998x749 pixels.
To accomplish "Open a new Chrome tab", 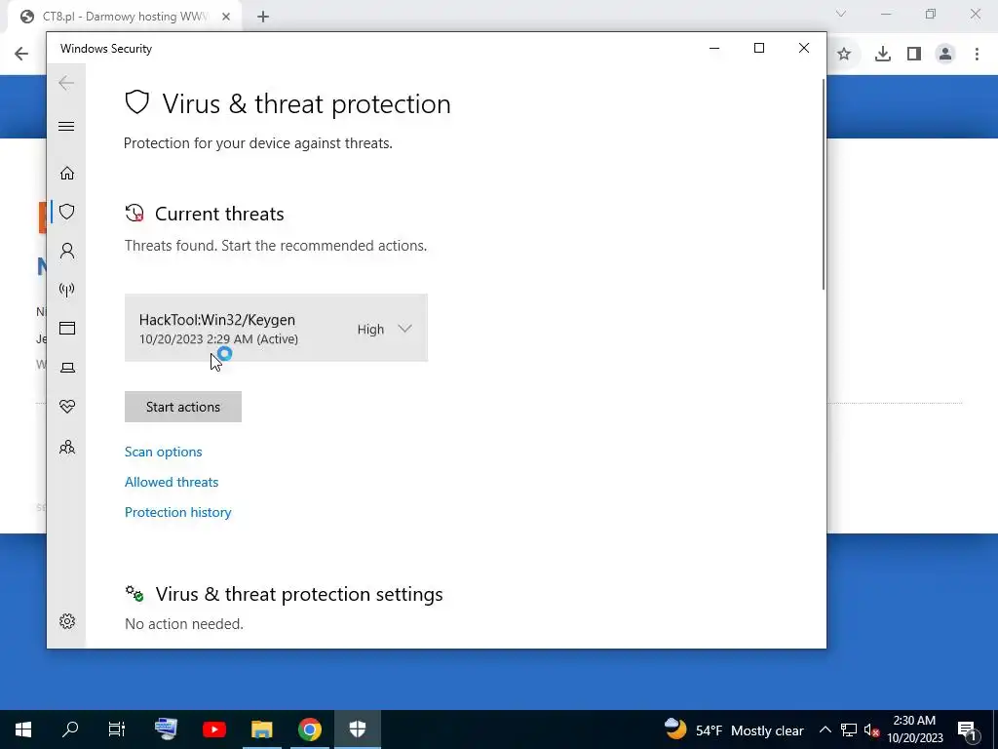I will (263, 17).
